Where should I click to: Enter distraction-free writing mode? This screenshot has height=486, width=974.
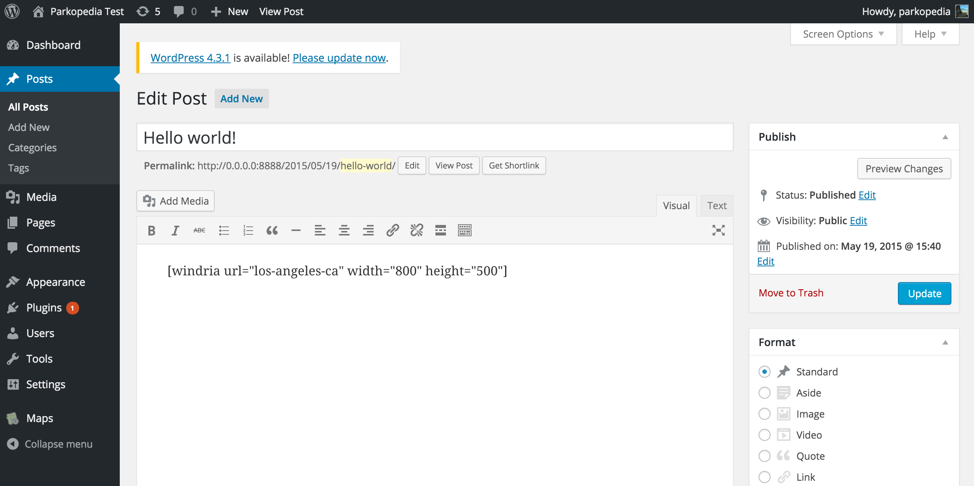click(718, 230)
